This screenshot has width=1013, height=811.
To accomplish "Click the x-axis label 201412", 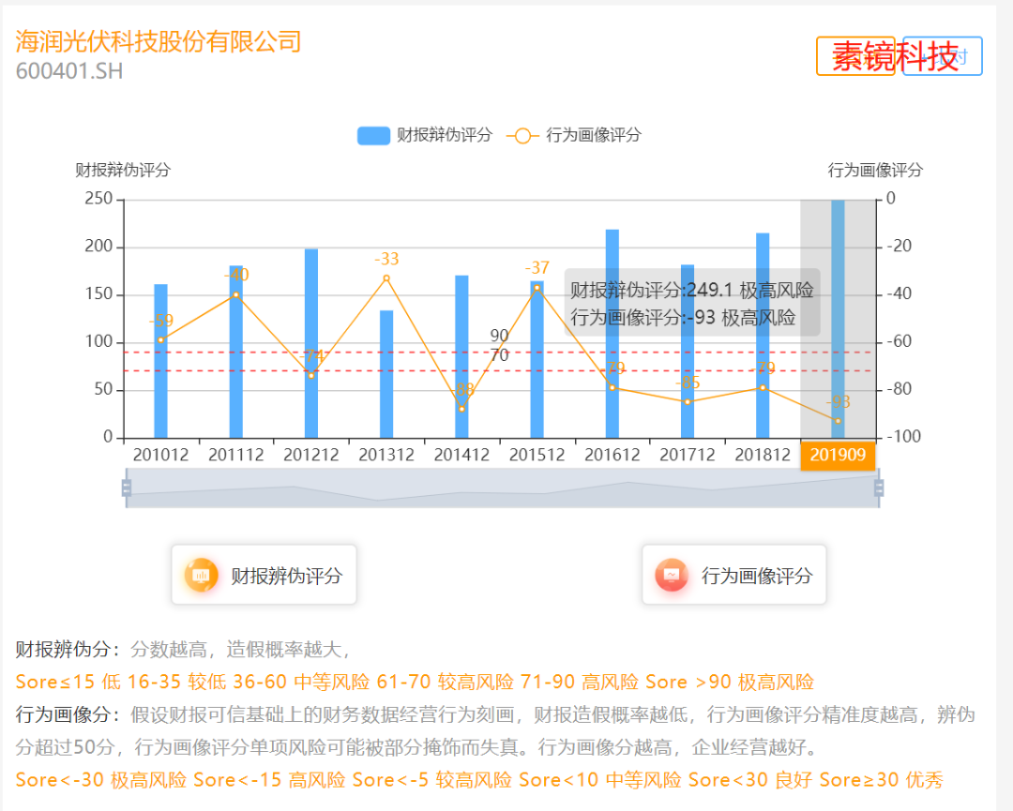I will click(461, 456).
